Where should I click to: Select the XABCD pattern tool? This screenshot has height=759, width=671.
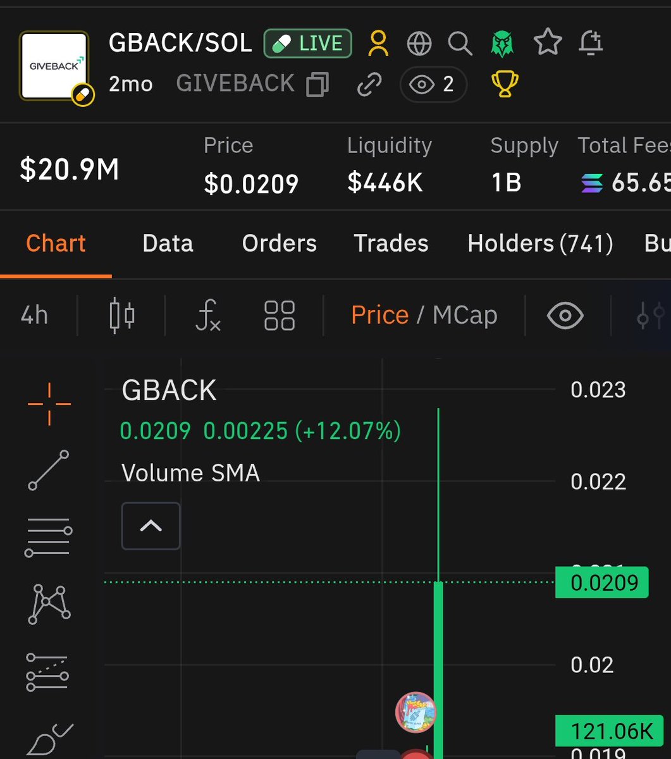pos(49,604)
